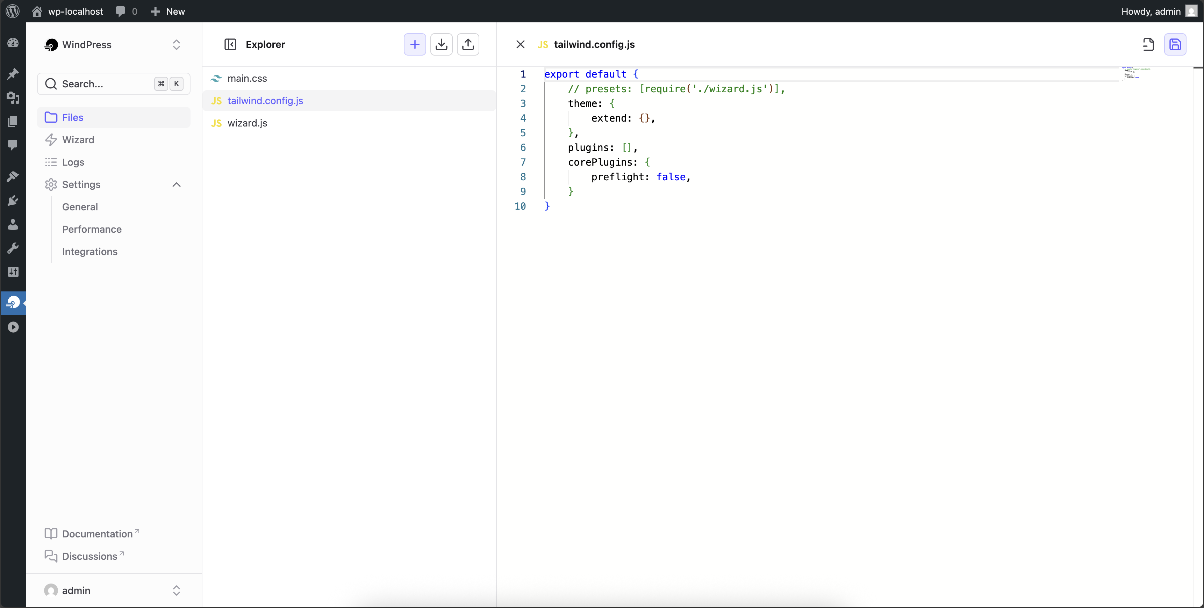Open the Documentation link
Image resolution: width=1204 pixels, height=608 pixels.
click(92, 534)
